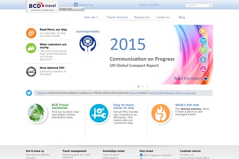The width and height of the screenshot is (239, 159).
Task: Open the Blog menu item
Action: 182,17
